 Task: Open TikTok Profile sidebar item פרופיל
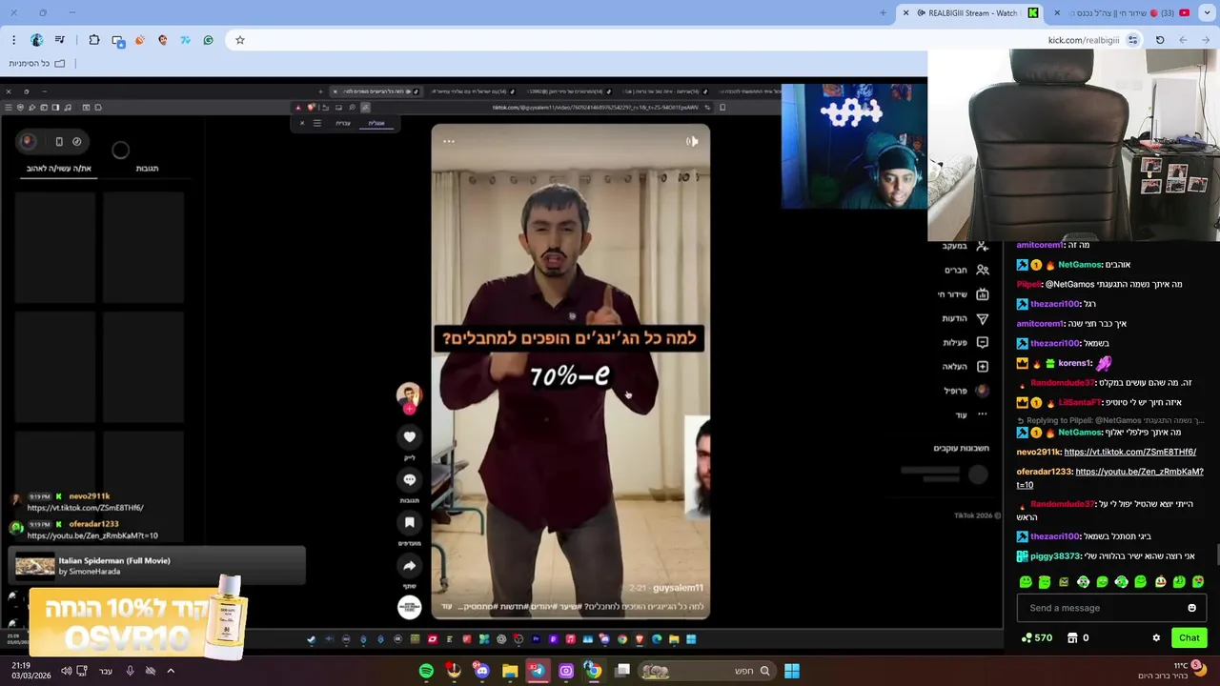(966, 391)
